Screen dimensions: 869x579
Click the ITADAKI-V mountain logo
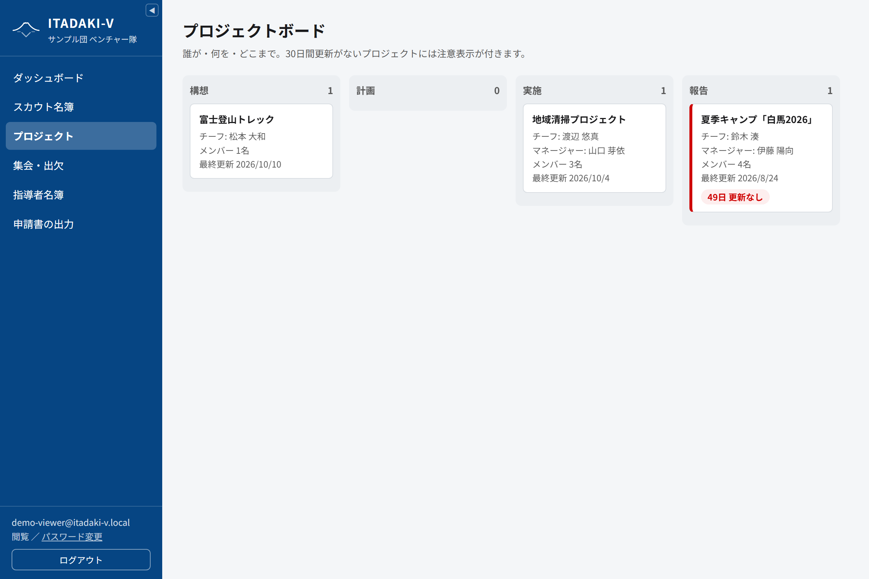click(26, 30)
